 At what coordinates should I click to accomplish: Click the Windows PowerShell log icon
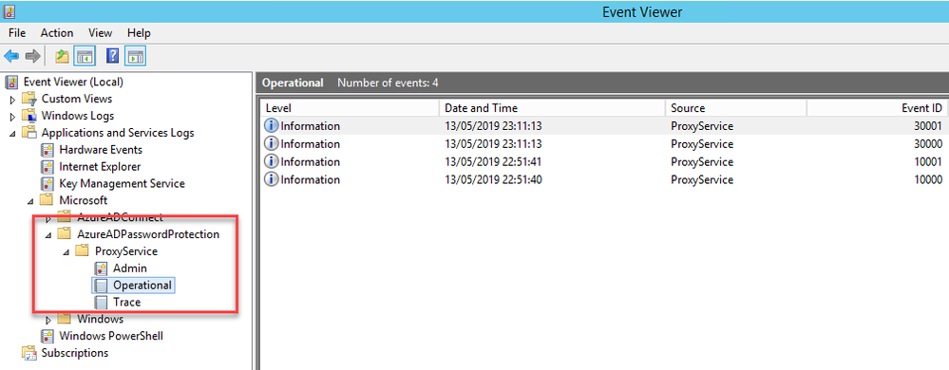click(47, 336)
